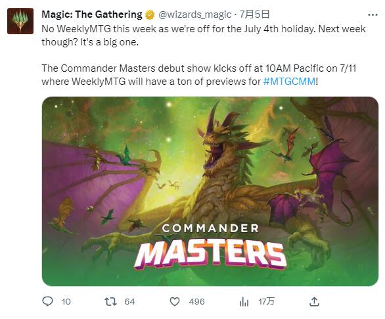This screenshot has height=319, width=385.
Task: Retweet this post using the arrows icon
Action: (110, 301)
